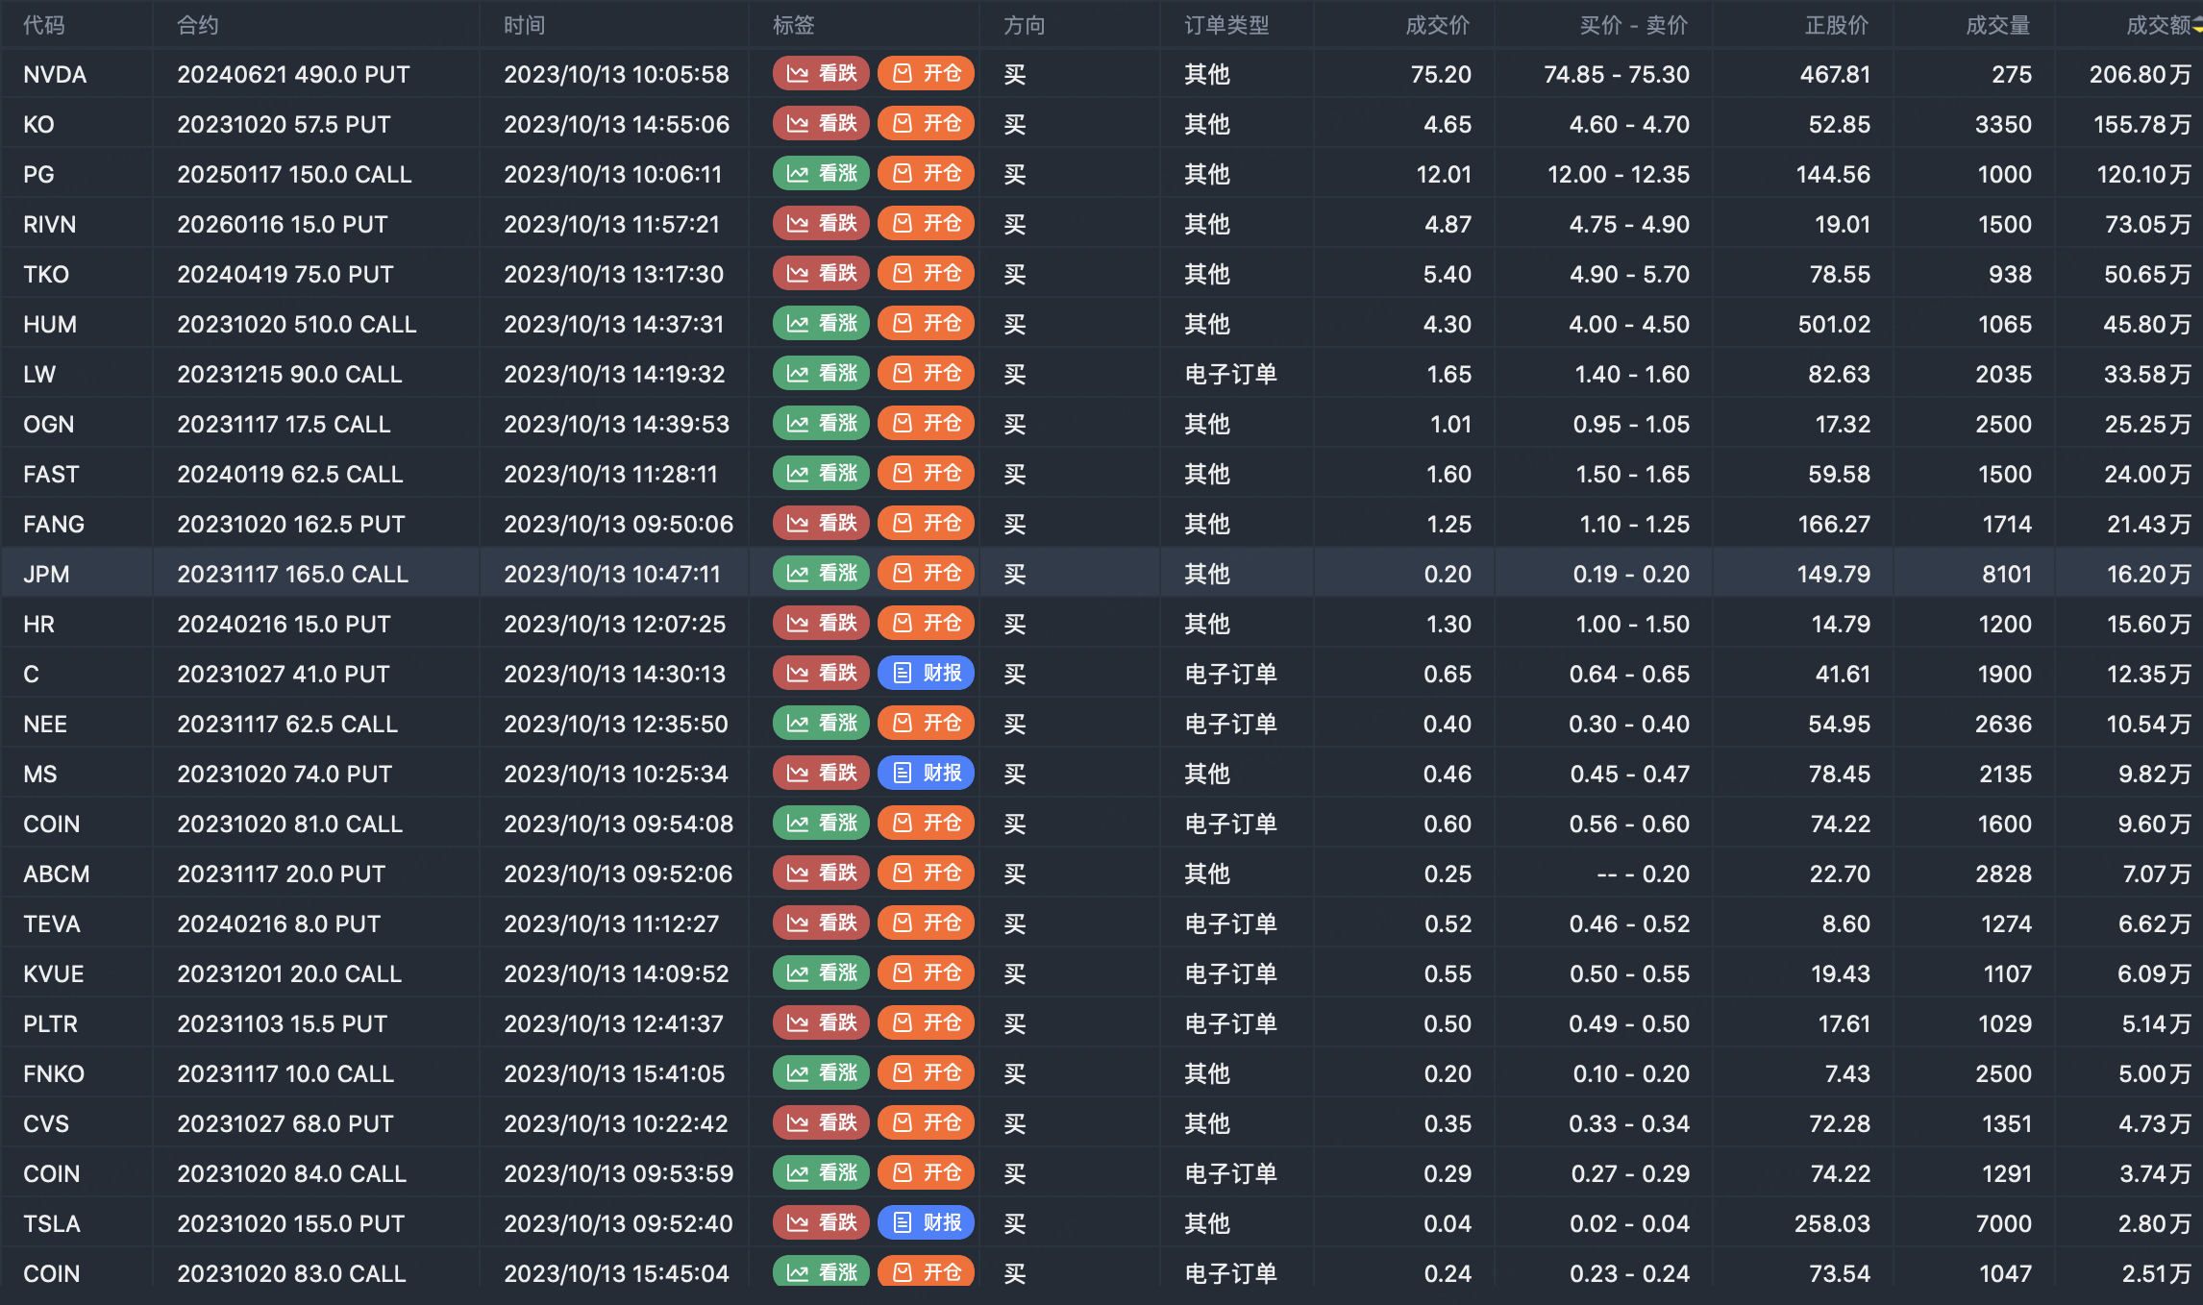
Task: Click the 看涨 tag in HUM row
Action: click(821, 323)
